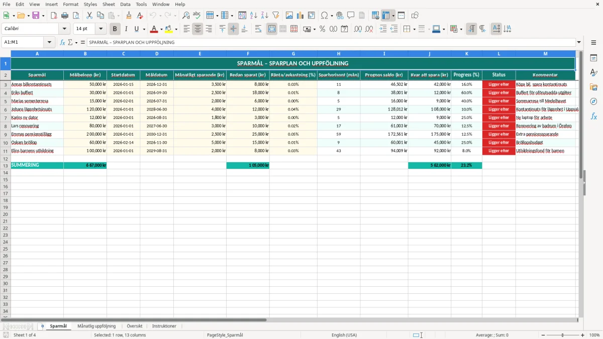Apply the red font color swatch
Viewport: 603px width, 339px height.
point(154,29)
